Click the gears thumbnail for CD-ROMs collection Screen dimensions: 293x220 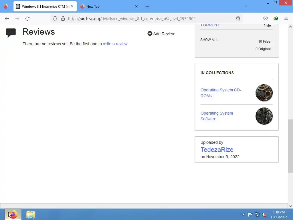tap(264, 93)
